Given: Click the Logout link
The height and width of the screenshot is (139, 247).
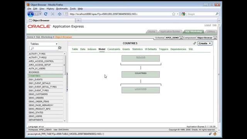Looking at the screenshot, I should point(208,25).
